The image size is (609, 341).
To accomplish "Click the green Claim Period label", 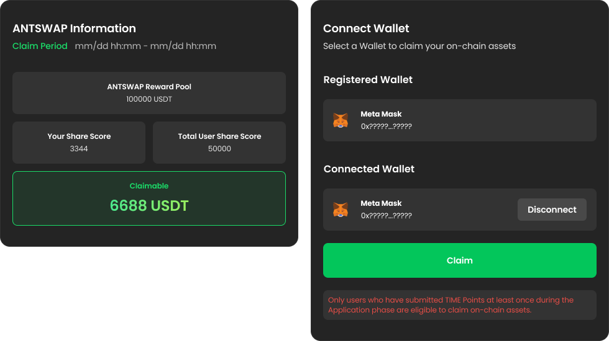I will pyautogui.click(x=40, y=46).
